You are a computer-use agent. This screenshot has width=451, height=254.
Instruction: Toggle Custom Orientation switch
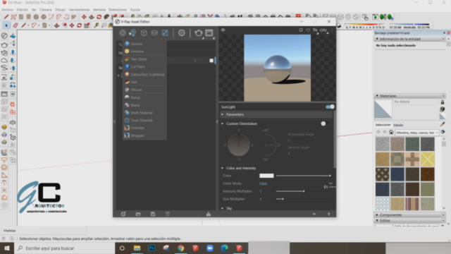326,123
